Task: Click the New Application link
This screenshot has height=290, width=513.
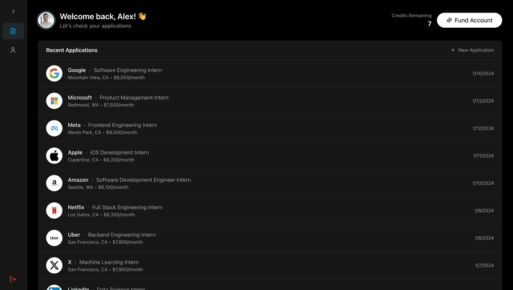Action: (472, 50)
